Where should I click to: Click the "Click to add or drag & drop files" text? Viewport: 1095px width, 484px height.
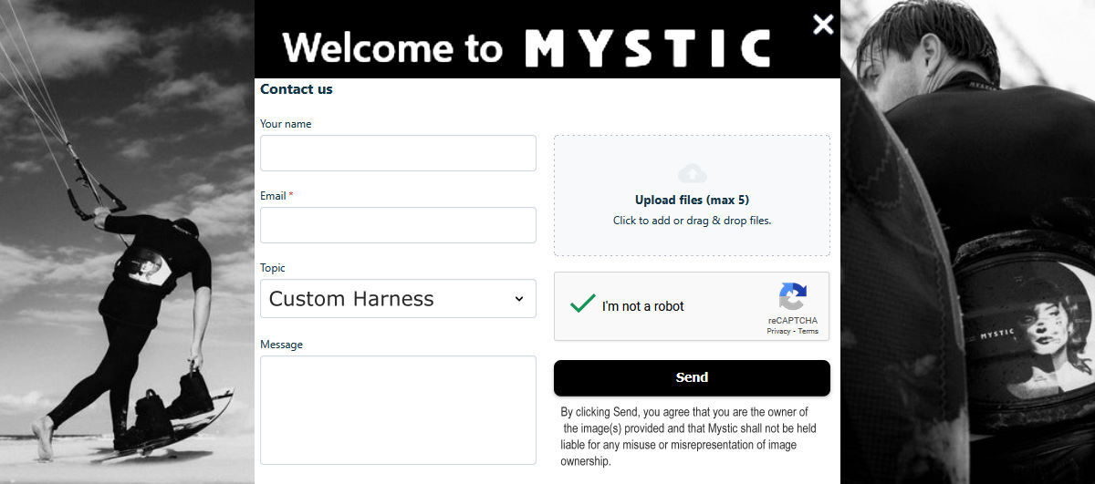692,221
